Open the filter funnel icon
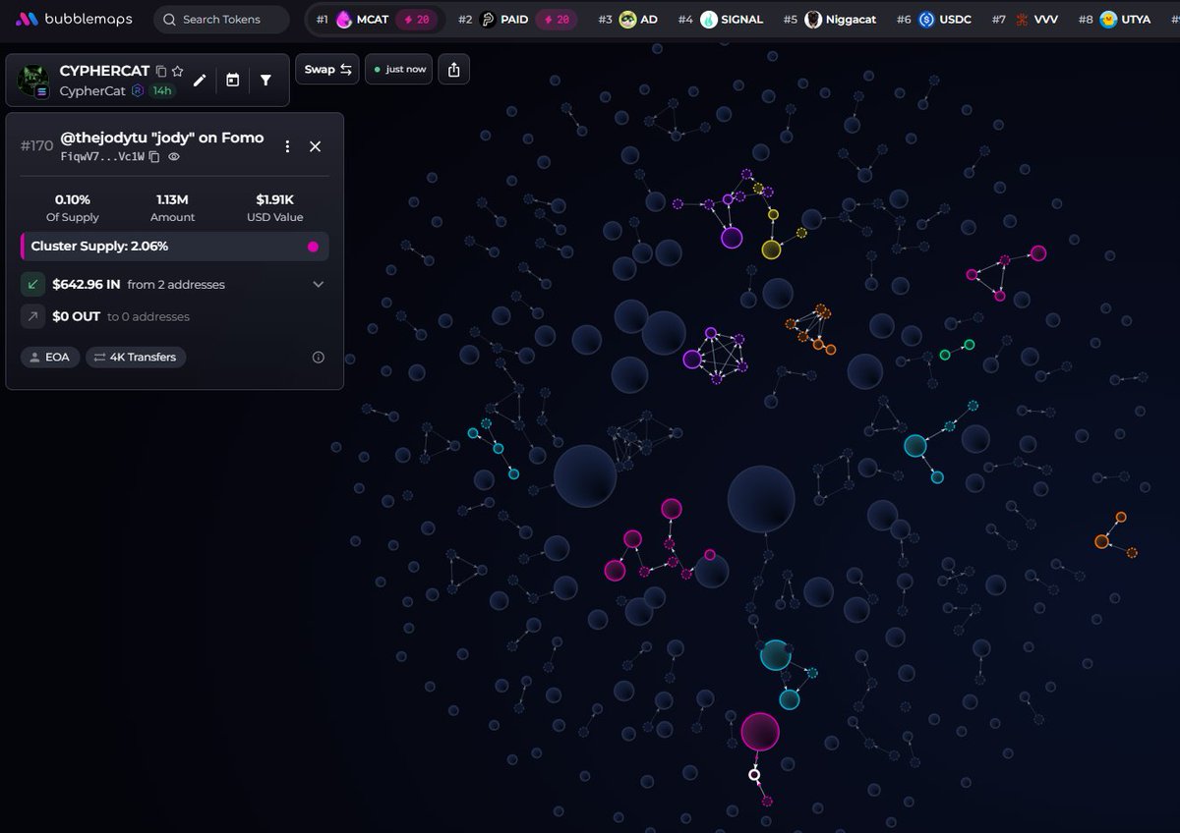Screen dimensions: 1180x833 coord(265,81)
